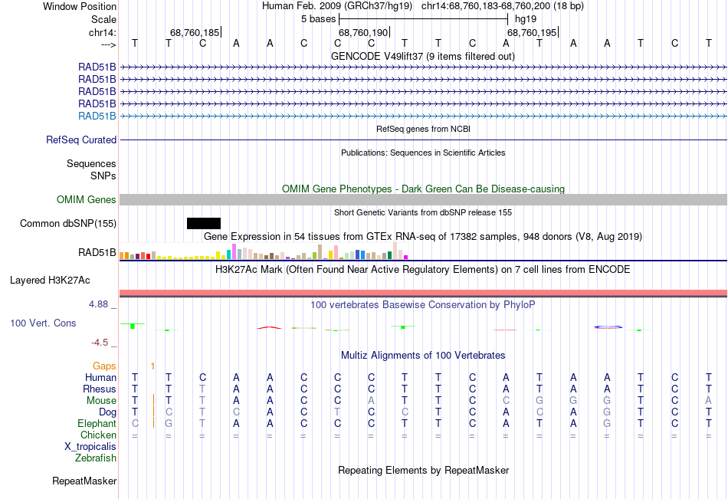Click Repeating Elements by RepeatMasker title
This screenshot has height=499, width=728.
tap(424, 470)
